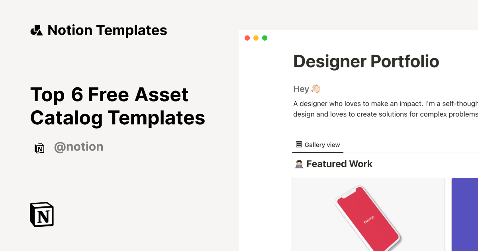The height and width of the screenshot is (251, 478).
Task: Open the Notion Templates header link
Action: click(107, 30)
